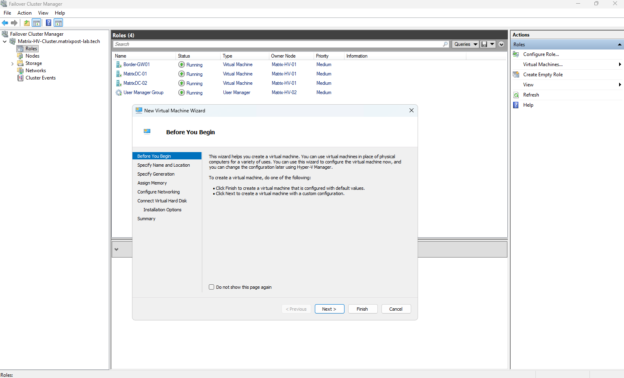Select Roles in the cluster tree

click(x=31, y=49)
